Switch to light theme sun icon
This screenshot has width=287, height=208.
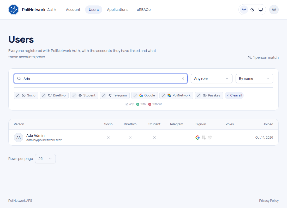244,10
